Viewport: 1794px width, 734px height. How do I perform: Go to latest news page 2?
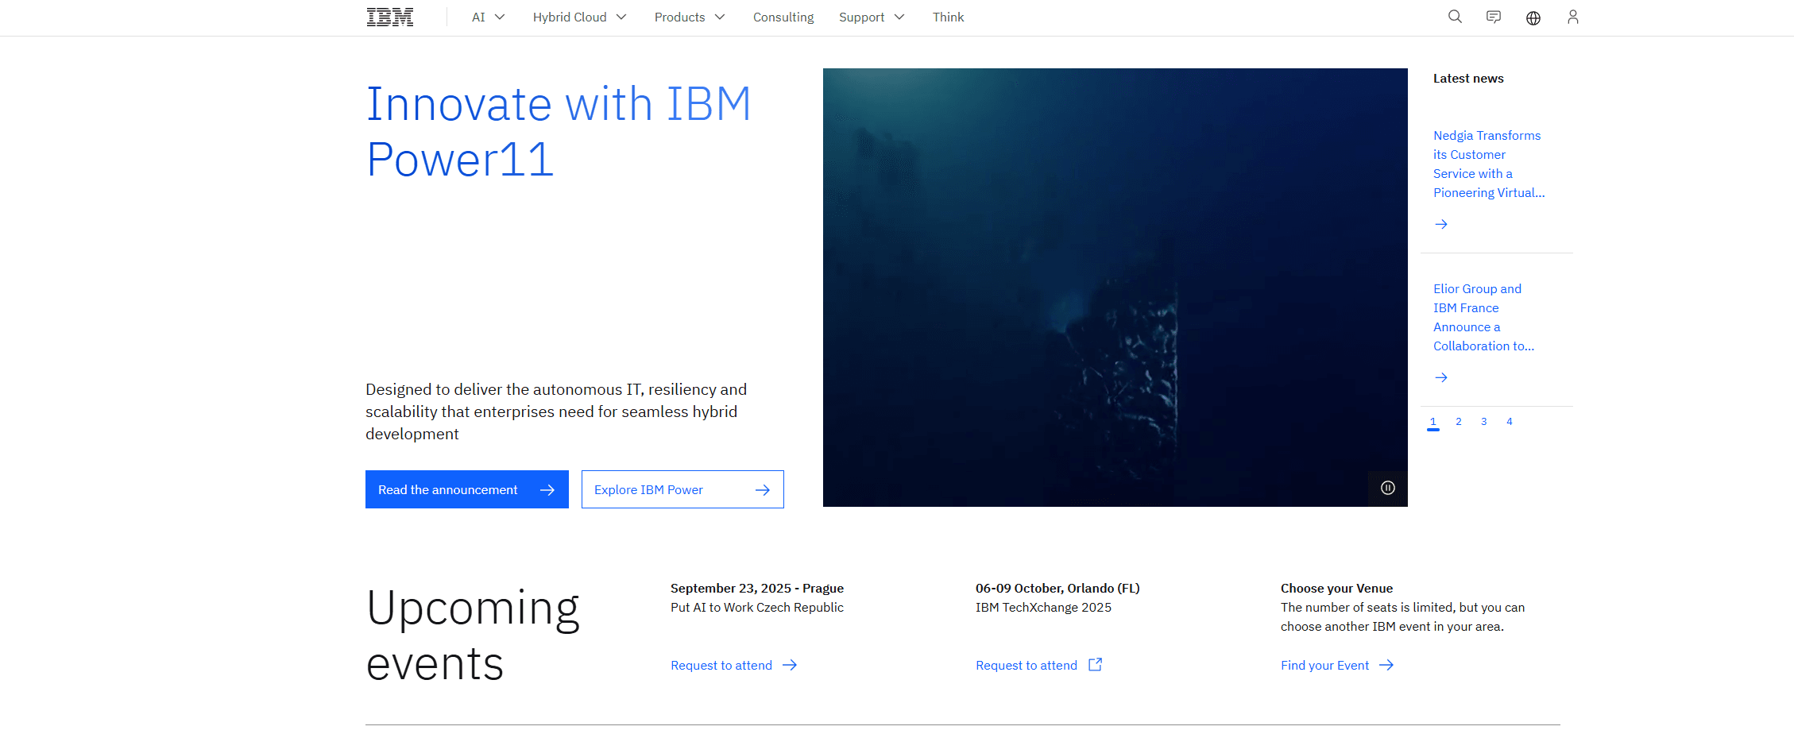coord(1459,422)
